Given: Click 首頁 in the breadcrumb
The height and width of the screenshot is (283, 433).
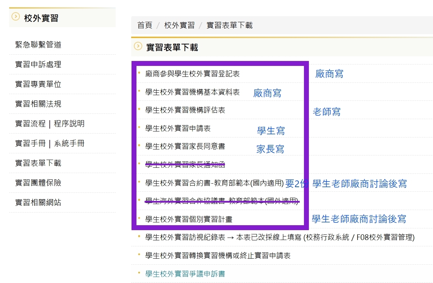Looking at the screenshot, I should coord(145,25).
